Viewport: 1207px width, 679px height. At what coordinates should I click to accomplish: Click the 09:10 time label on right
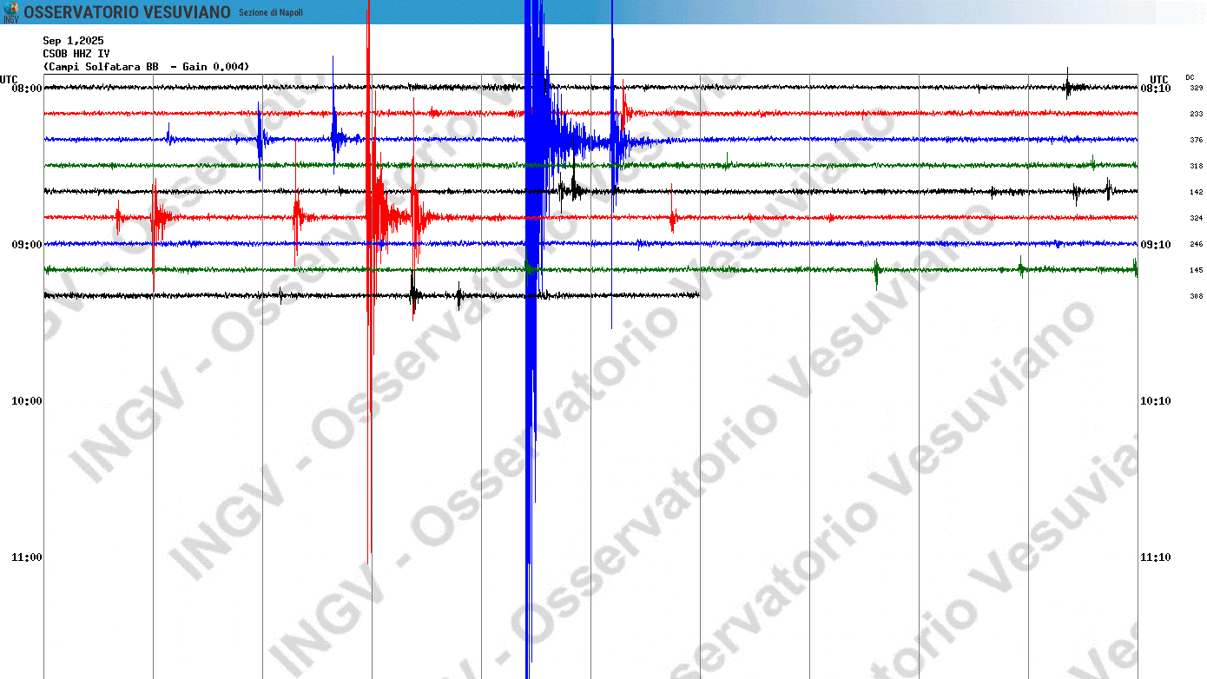pos(1155,245)
